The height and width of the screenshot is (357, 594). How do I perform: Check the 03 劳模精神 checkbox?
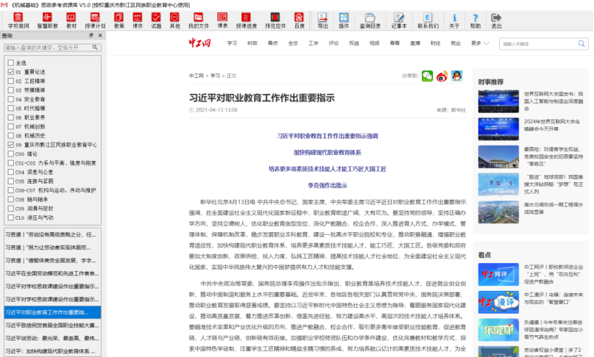click(11, 90)
